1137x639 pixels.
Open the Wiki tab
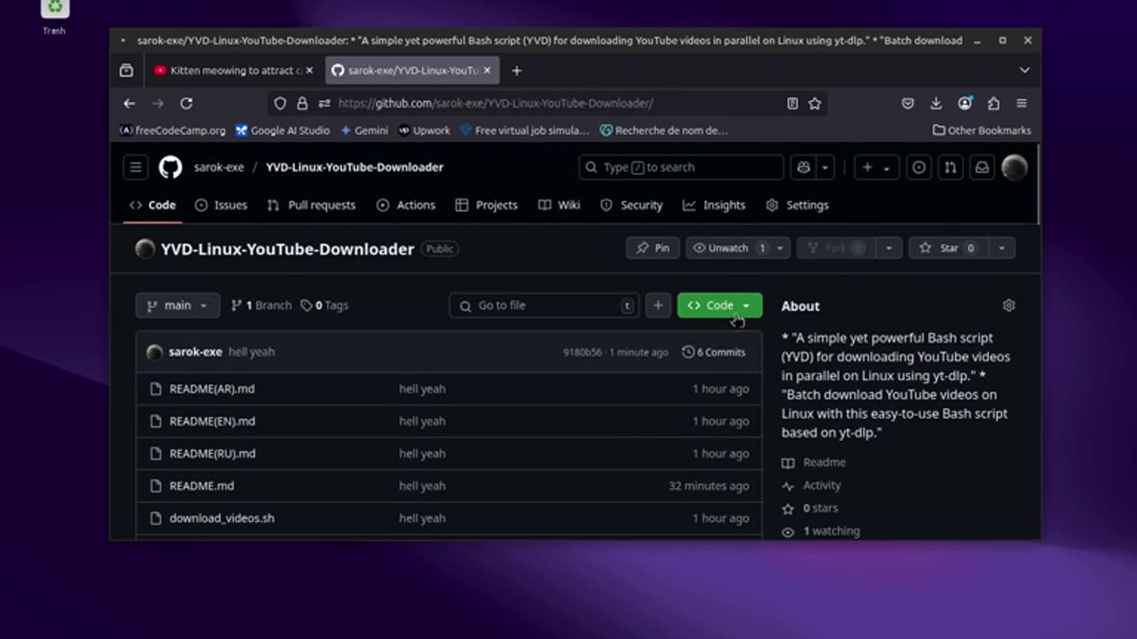[x=560, y=205]
